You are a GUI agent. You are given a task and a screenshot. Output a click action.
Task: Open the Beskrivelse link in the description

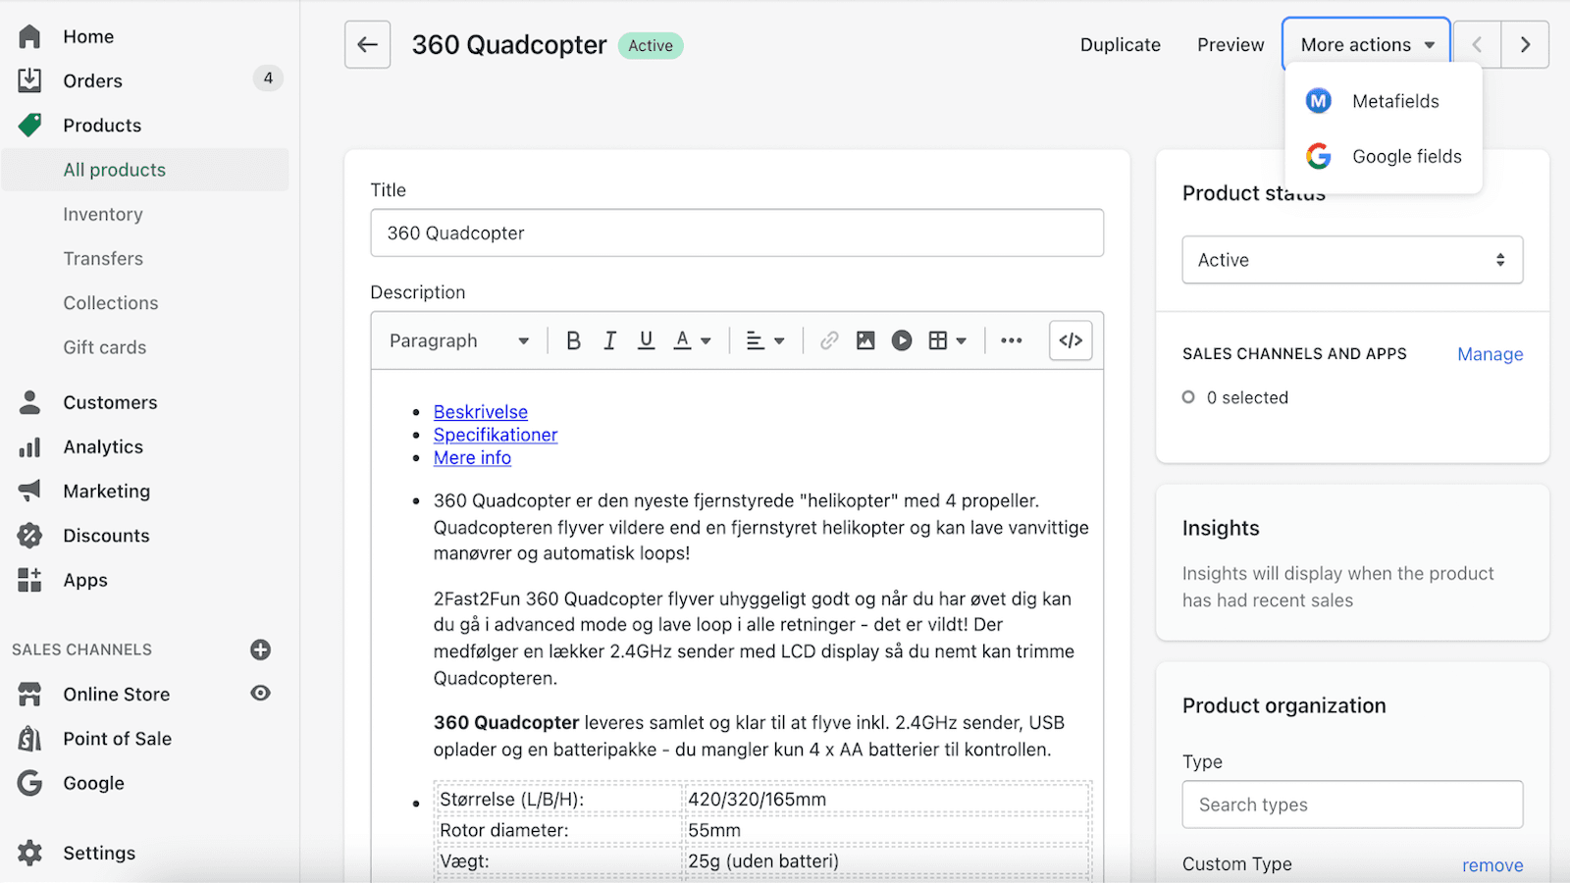pos(480,411)
